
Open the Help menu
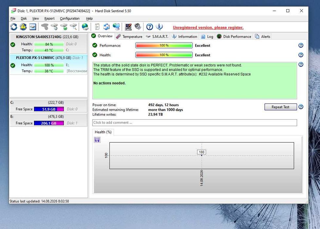tap(89, 19)
